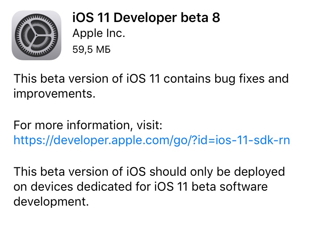Click the 'contains bug fixes and' description line
This screenshot has width=311, height=226.
click(226, 79)
